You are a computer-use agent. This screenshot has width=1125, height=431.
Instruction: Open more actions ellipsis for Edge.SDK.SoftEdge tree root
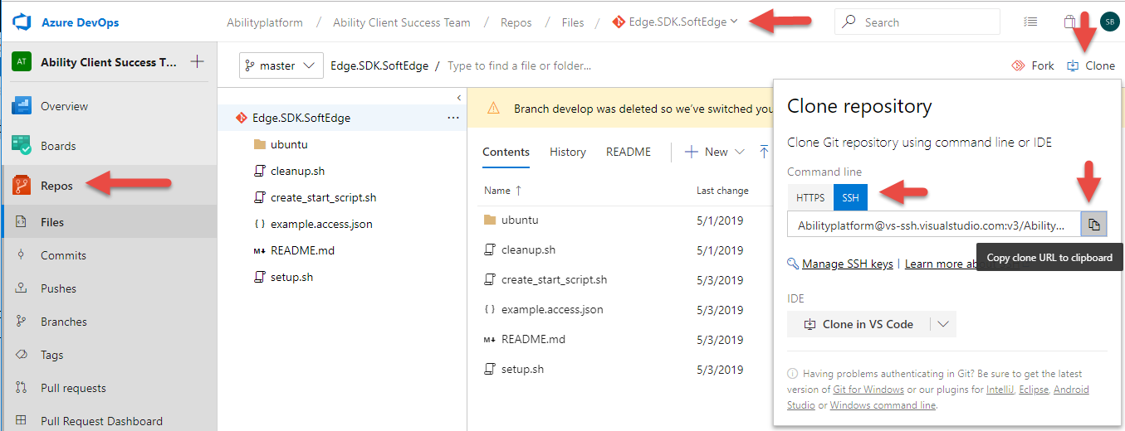tap(452, 118)
